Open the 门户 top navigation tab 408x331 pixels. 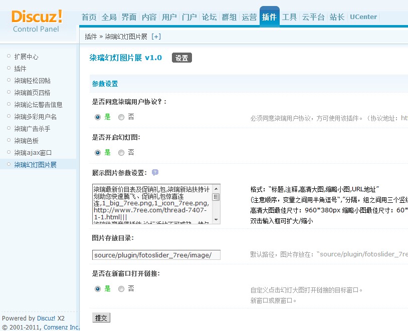click(x=189, y=17)
